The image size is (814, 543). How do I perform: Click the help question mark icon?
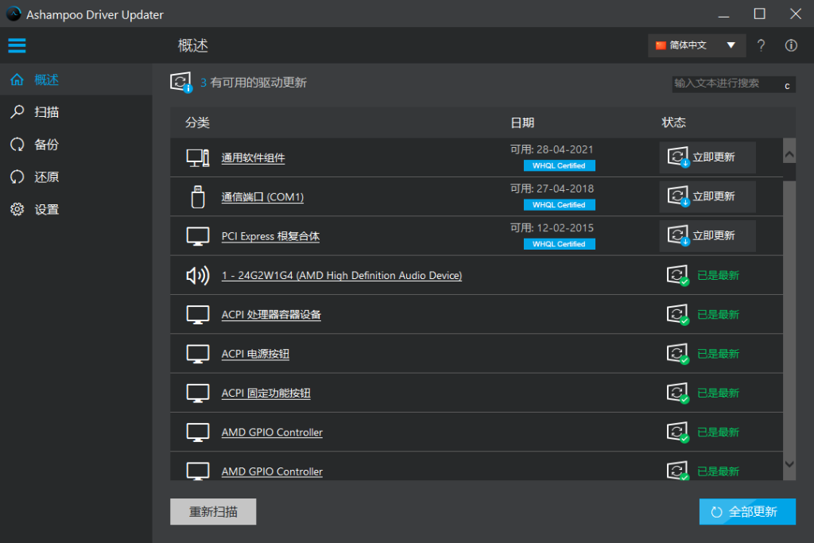click(761, 45)
